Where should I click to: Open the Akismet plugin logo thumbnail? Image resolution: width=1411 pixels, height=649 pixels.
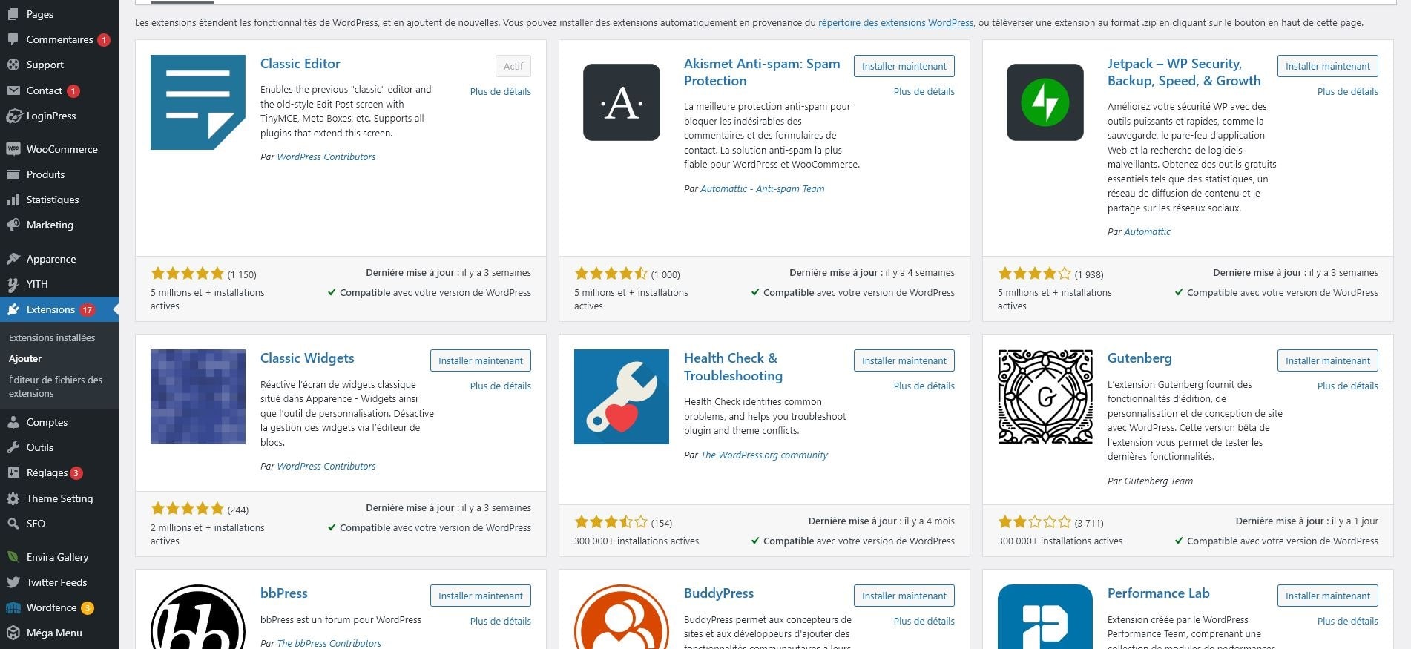[x=622, y=102]
